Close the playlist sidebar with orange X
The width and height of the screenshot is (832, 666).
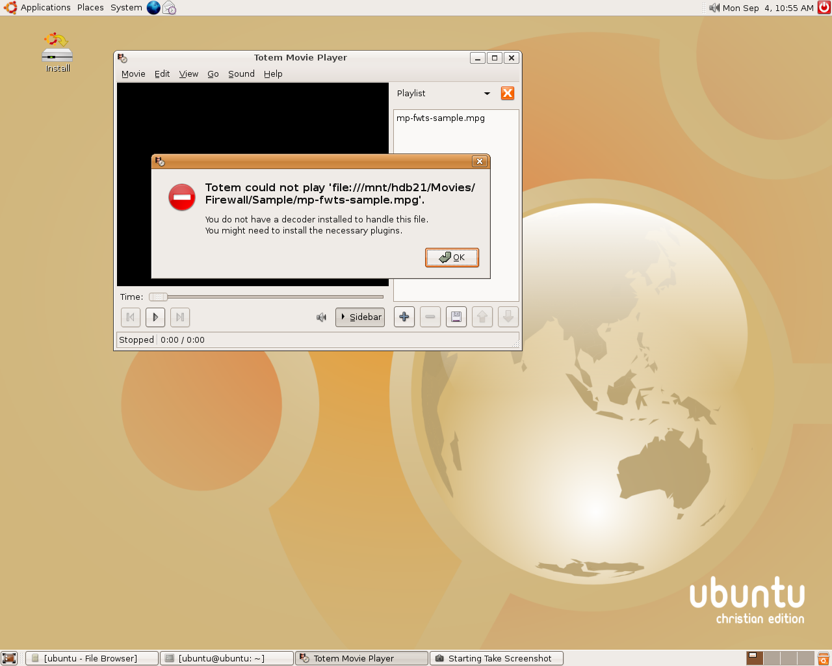coord(508,93)
